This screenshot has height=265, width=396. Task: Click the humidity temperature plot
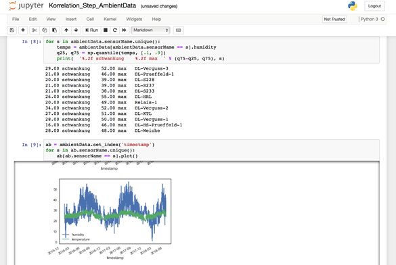point(115,212)
